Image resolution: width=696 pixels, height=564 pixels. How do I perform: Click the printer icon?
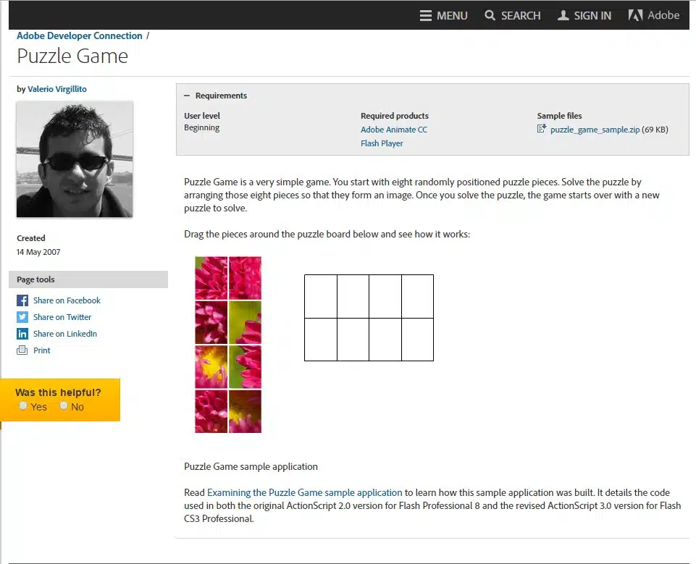point(22,350)
